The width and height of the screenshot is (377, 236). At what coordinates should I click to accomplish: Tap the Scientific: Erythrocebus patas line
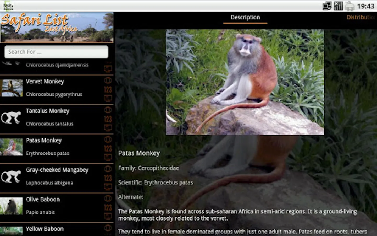click(x=156, y=183)
